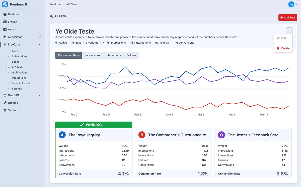
Task: Click 1118 impressions value for variant C
Action: (285, 151)
